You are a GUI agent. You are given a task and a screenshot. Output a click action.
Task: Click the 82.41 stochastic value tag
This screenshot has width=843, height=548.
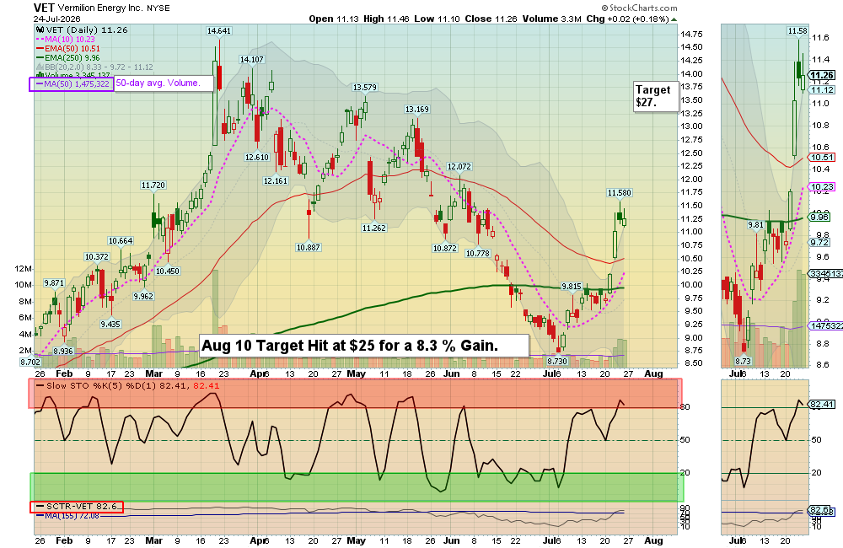[821, 405]
